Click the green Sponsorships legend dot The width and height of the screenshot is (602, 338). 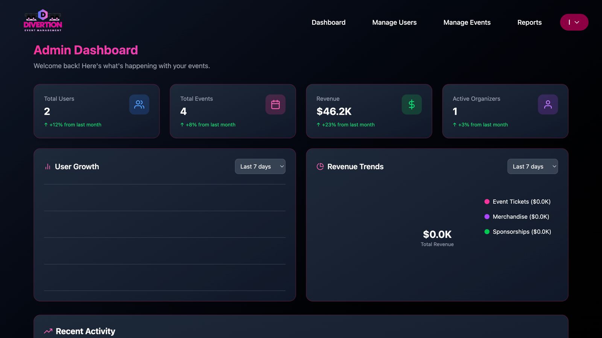pyautogui.click(x=487, y=232)
